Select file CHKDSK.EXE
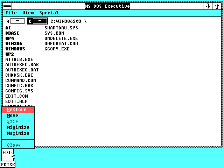Screen dimensions: 224x168 tap(19, 75)
